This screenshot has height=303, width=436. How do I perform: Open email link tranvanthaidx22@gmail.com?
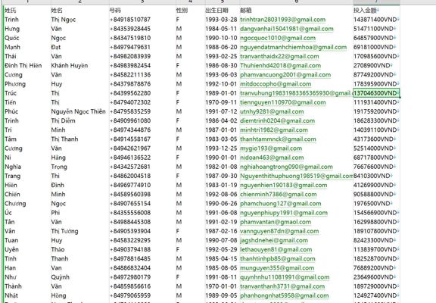pyautogui.click(x=279, y=56)
